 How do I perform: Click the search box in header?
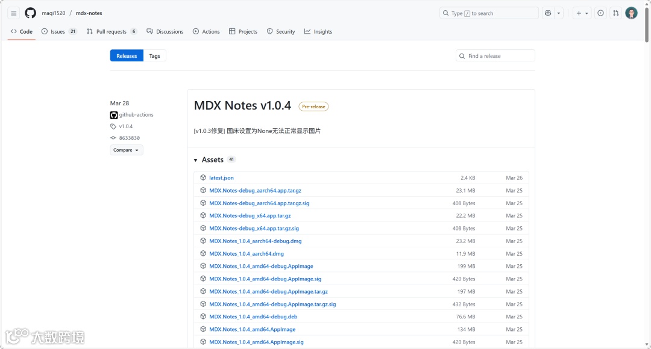point(489,13)
